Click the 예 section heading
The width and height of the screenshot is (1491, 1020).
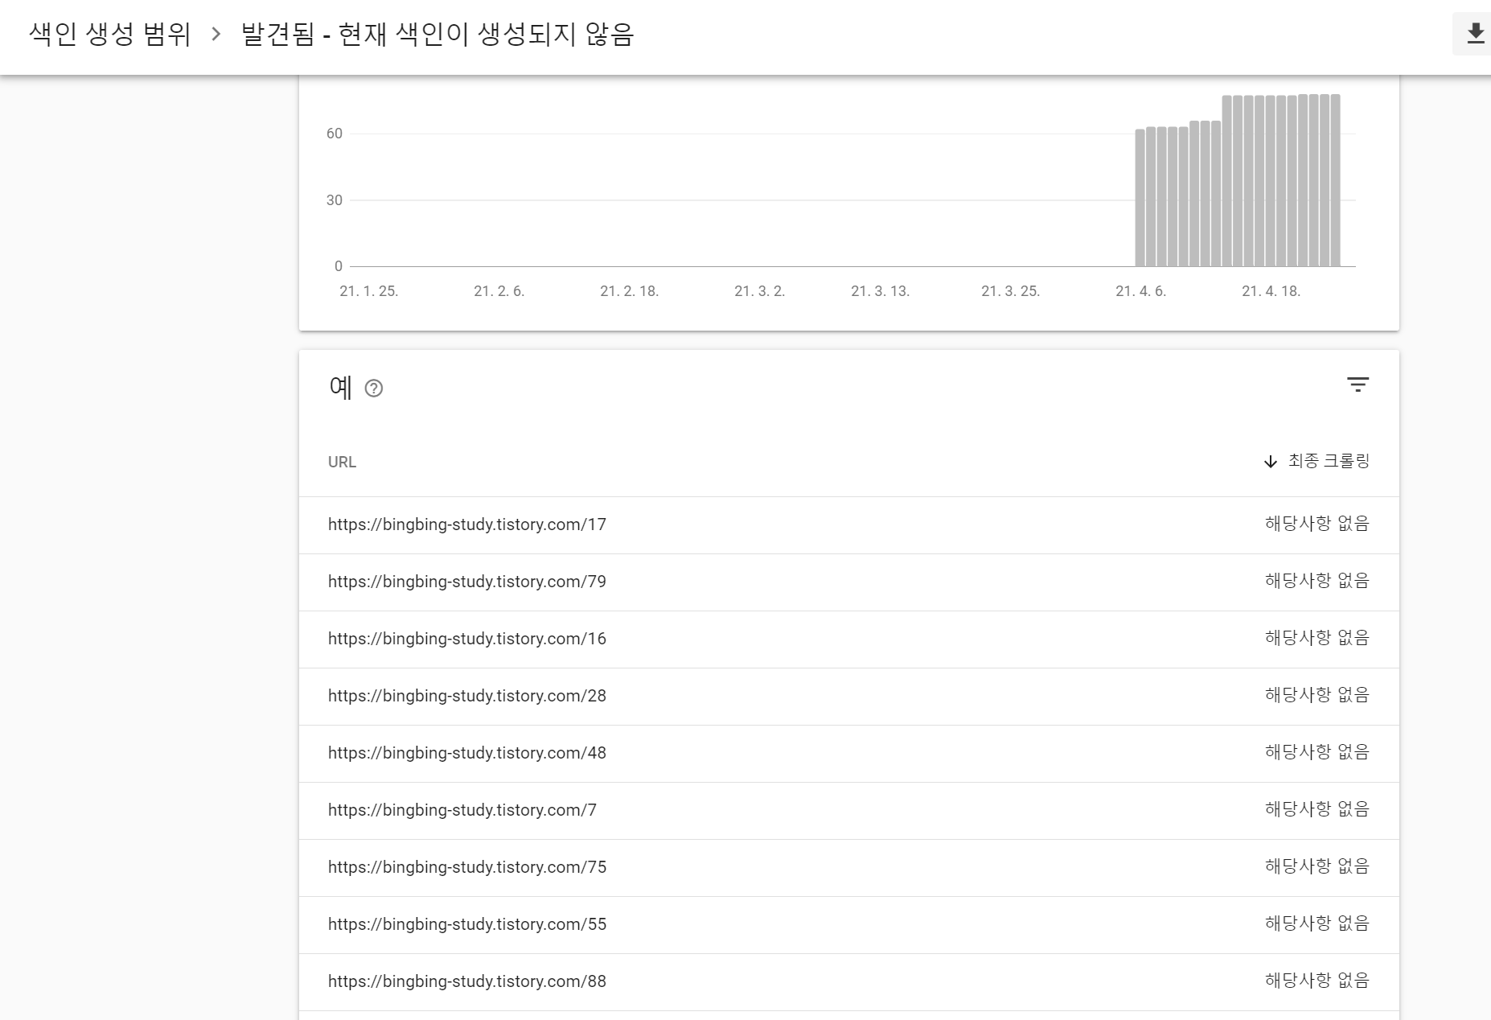[341, 388]
